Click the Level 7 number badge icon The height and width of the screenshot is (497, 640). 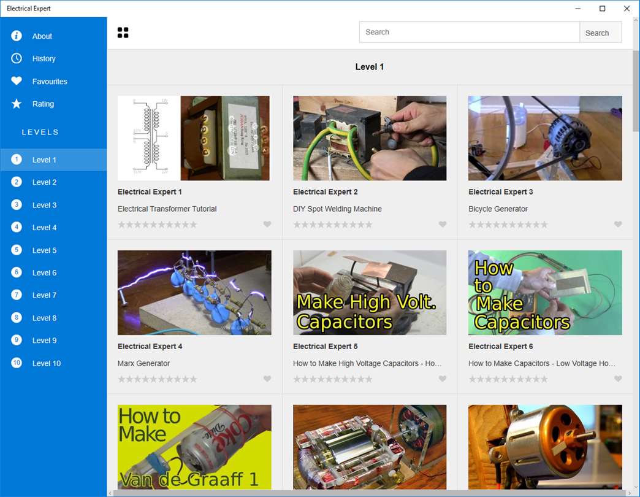tap(17, 295)
